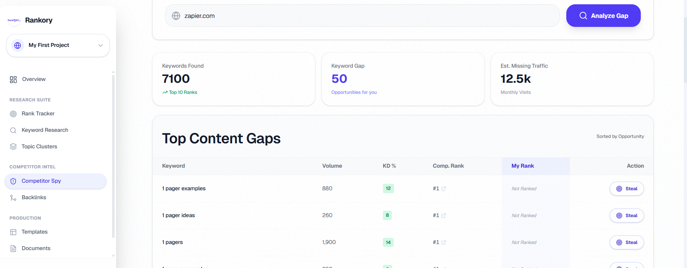The height and width of the screenshot is (268, 687).
Task: Click Not Ranked for 1 pager examples
Action: pyautogui.click(x=524, y=189)
